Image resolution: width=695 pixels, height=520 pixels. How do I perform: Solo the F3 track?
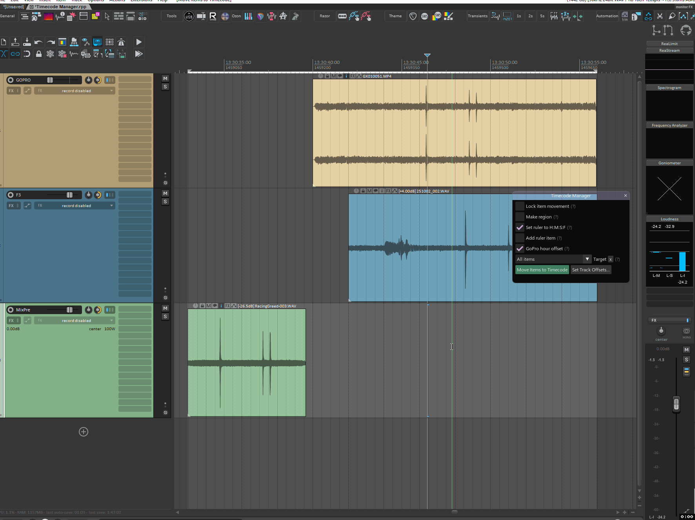click(165, 202)
